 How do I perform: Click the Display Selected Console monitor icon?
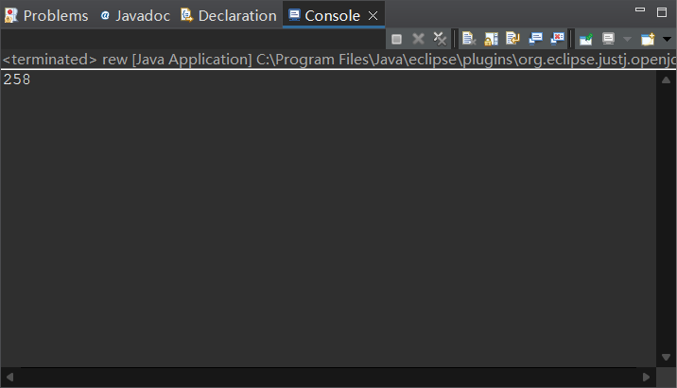point(608,39)
